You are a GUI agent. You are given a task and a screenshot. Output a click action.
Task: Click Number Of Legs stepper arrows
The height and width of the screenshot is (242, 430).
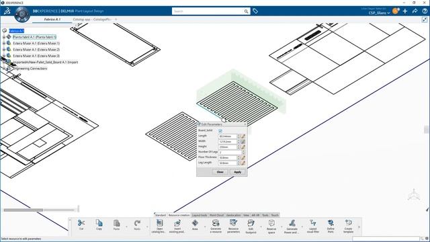pyautogui.click(x=243, y=153)
